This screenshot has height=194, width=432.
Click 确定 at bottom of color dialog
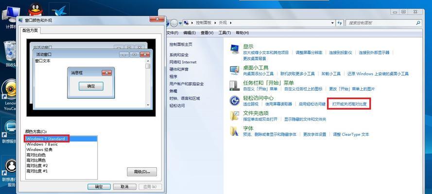point(99,187)
